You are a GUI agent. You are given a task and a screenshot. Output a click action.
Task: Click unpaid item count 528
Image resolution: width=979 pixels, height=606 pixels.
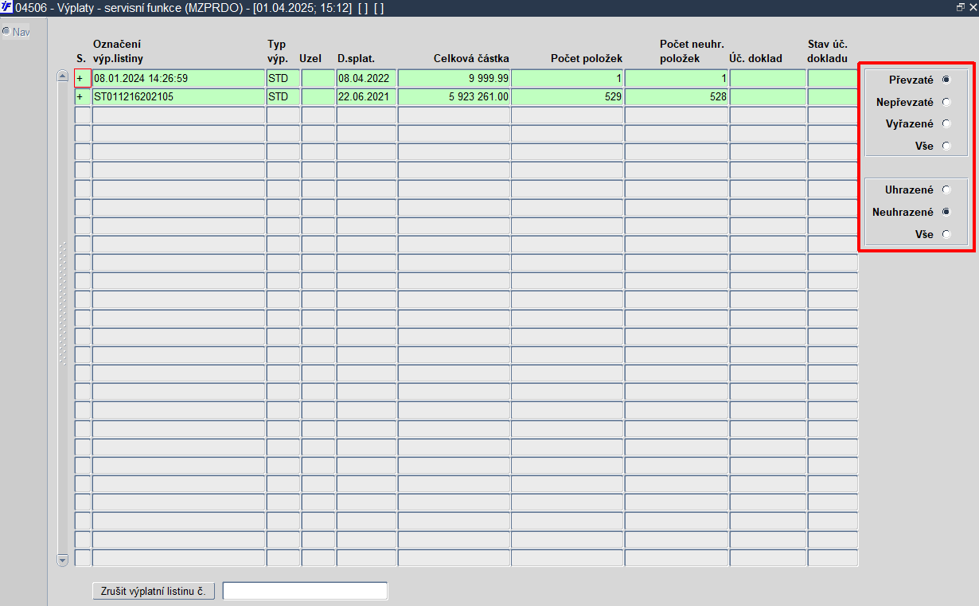tap(677, 96)
